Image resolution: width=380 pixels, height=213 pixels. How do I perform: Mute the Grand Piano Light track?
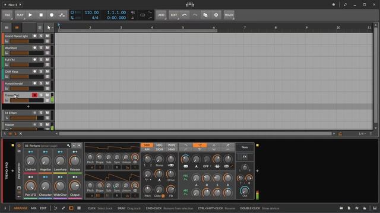[47, 36]
